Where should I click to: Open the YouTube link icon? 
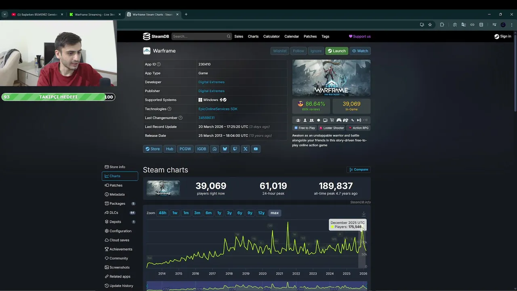pos(256,149)
